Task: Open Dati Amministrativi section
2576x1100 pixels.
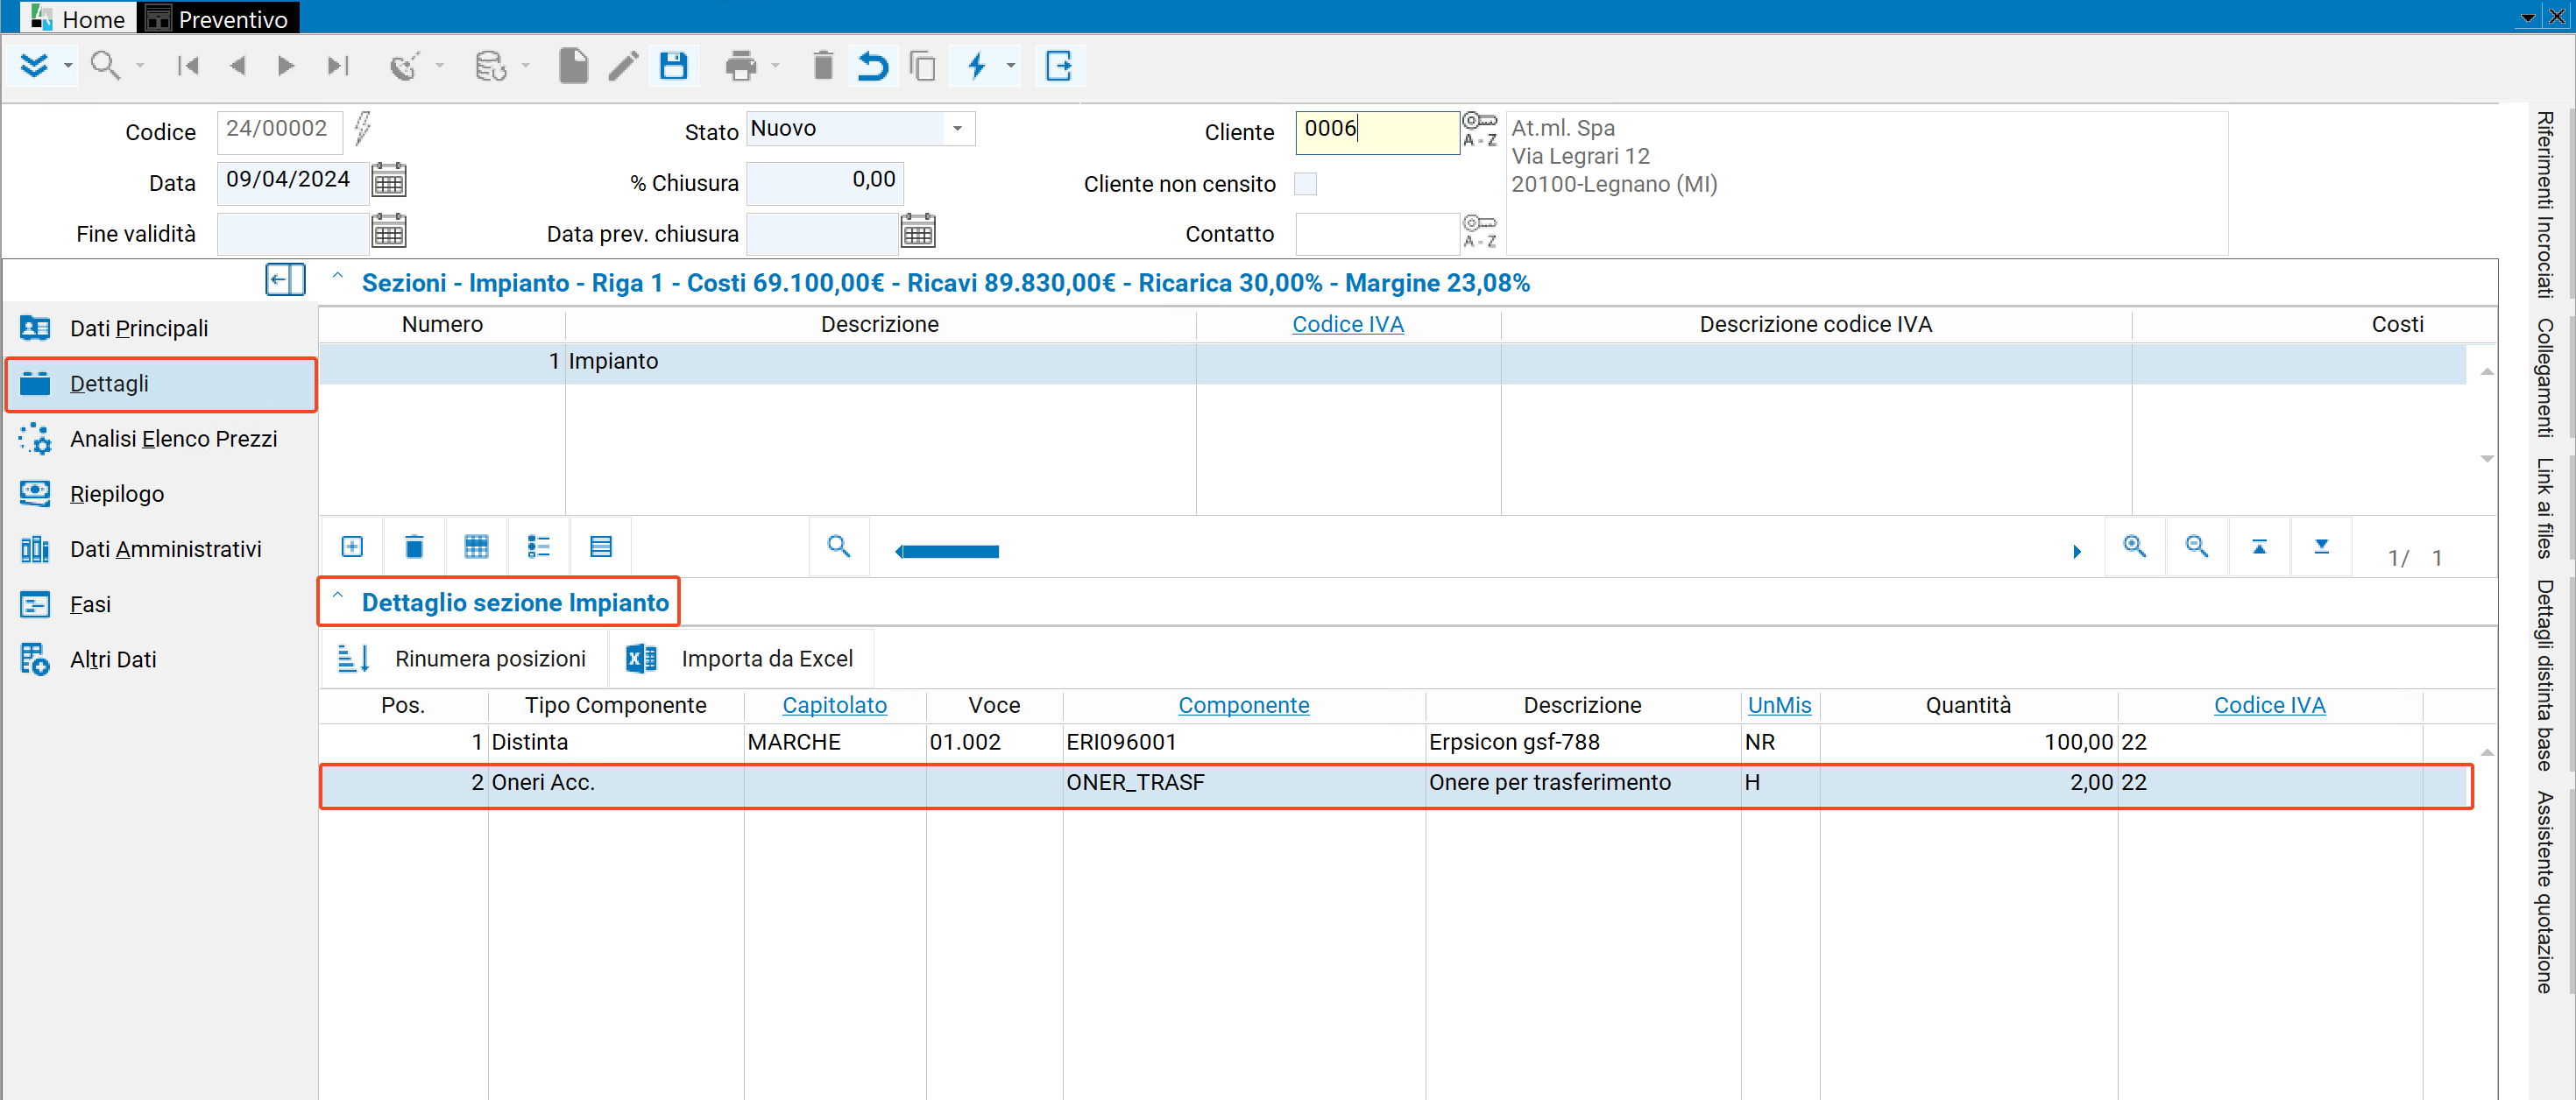Action: (161, 548)
